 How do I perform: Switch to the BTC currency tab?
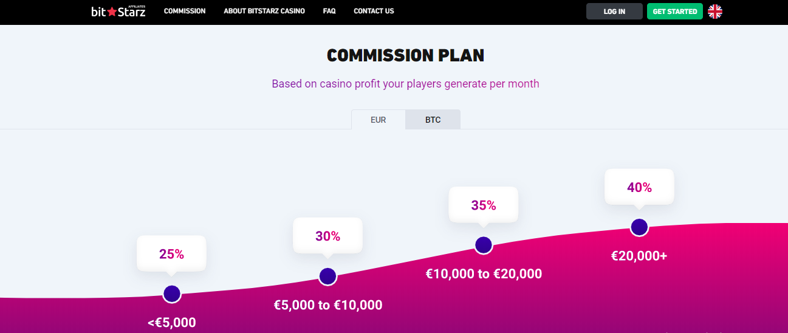click(x=433, y=120)
